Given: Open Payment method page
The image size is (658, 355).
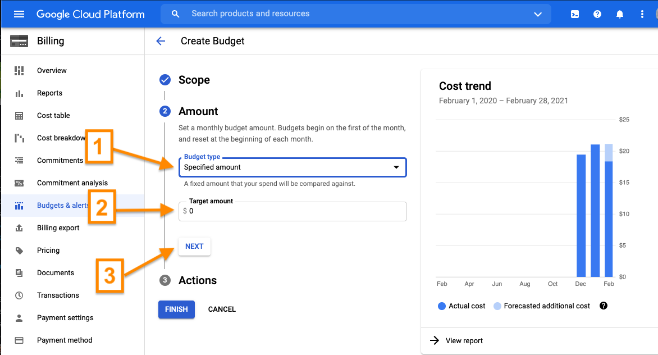Looking at the screenshot, I should point(65,340).
